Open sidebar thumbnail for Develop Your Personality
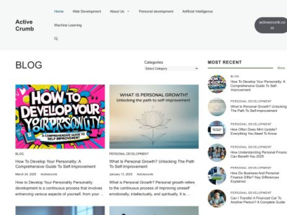The width and height of the screenshot is (287, 215). tap(217, 84)
